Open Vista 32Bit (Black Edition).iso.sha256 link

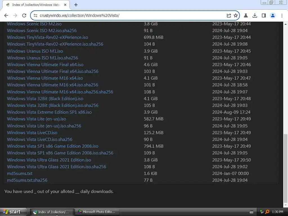[x=53, y=105]
